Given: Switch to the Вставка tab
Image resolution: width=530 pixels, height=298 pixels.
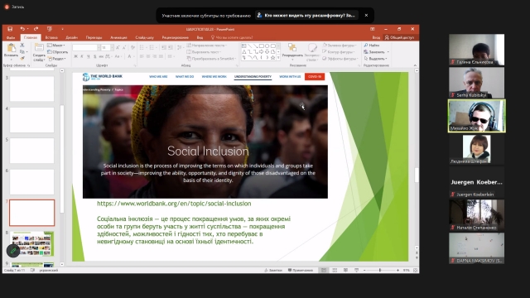Looking at the screenshot, I should 51,37.
